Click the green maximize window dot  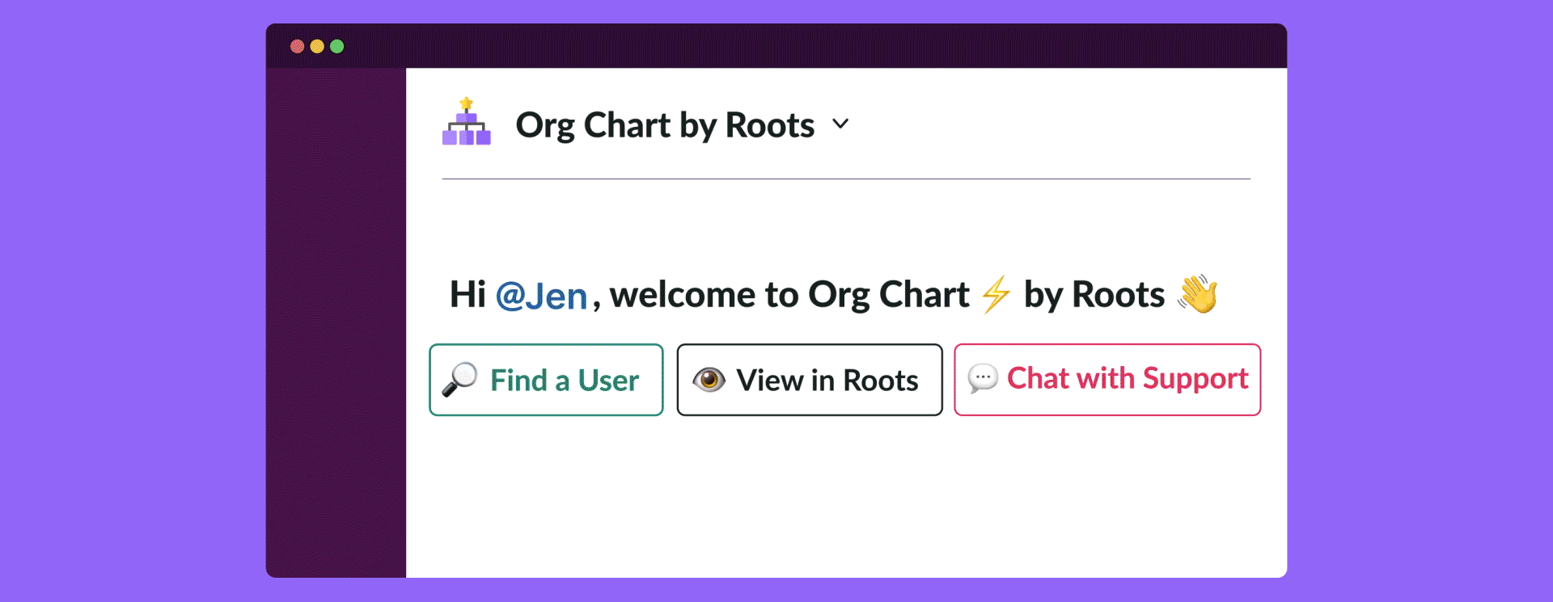(x=337, y=46)
